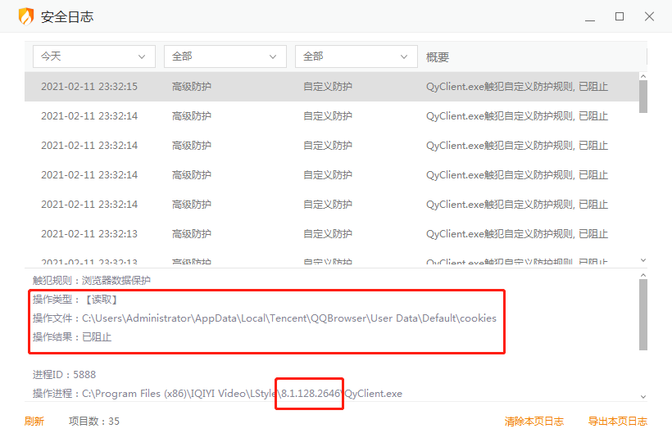The height and width of the screenshot is (442, 672).
Task: Close the 安全日志 window
Action: [x=649, y=16]
